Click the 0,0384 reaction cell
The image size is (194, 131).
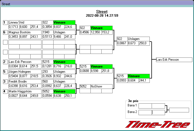tap(14, 66)
